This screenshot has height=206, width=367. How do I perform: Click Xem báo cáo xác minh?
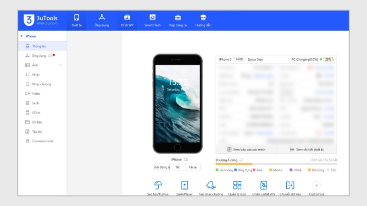[246, 149]
